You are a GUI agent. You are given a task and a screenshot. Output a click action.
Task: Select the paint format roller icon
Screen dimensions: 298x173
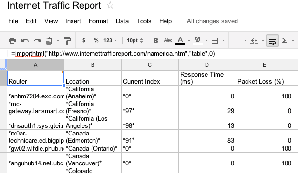tap(67, 40)
